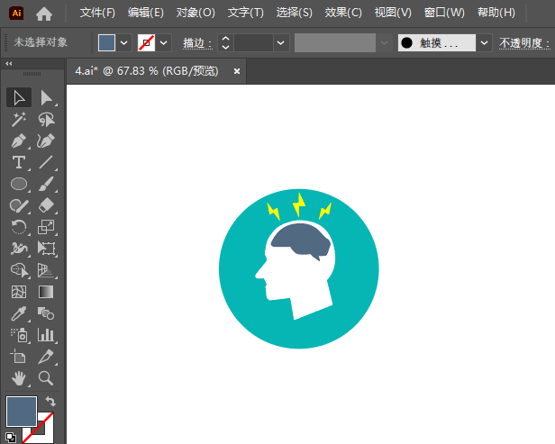The width and height of the screenshot is (555, 444).
Task: Select the Artboard tool
Action: pos(19,357)
